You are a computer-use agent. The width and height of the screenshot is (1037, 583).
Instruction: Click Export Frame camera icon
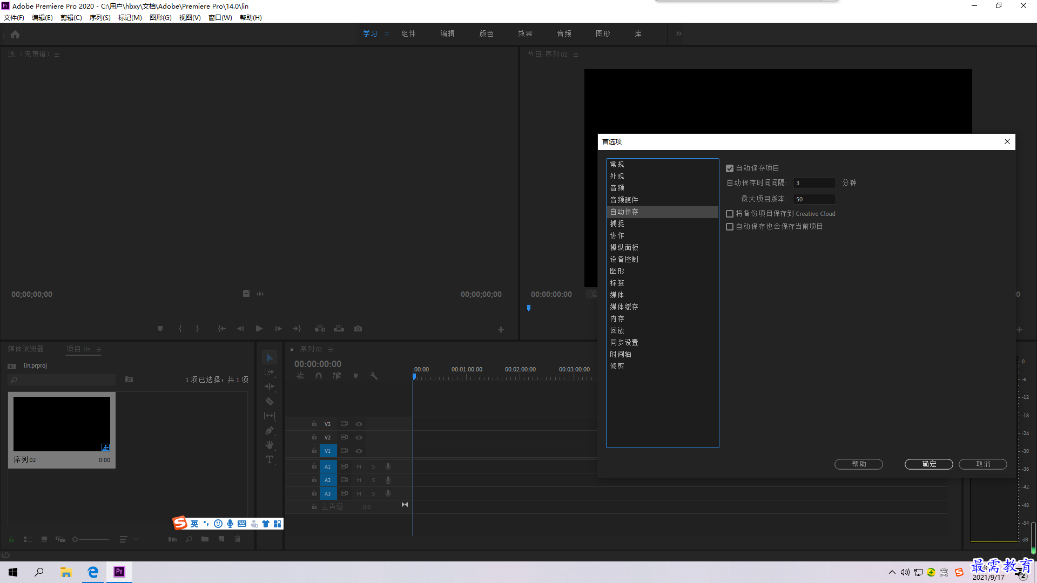click(x=358, y=328)
